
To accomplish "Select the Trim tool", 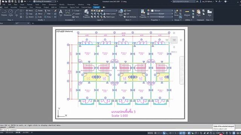I will coord(48,11).
